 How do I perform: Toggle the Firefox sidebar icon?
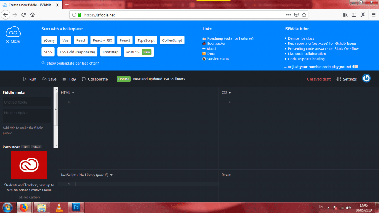point(354,15)
